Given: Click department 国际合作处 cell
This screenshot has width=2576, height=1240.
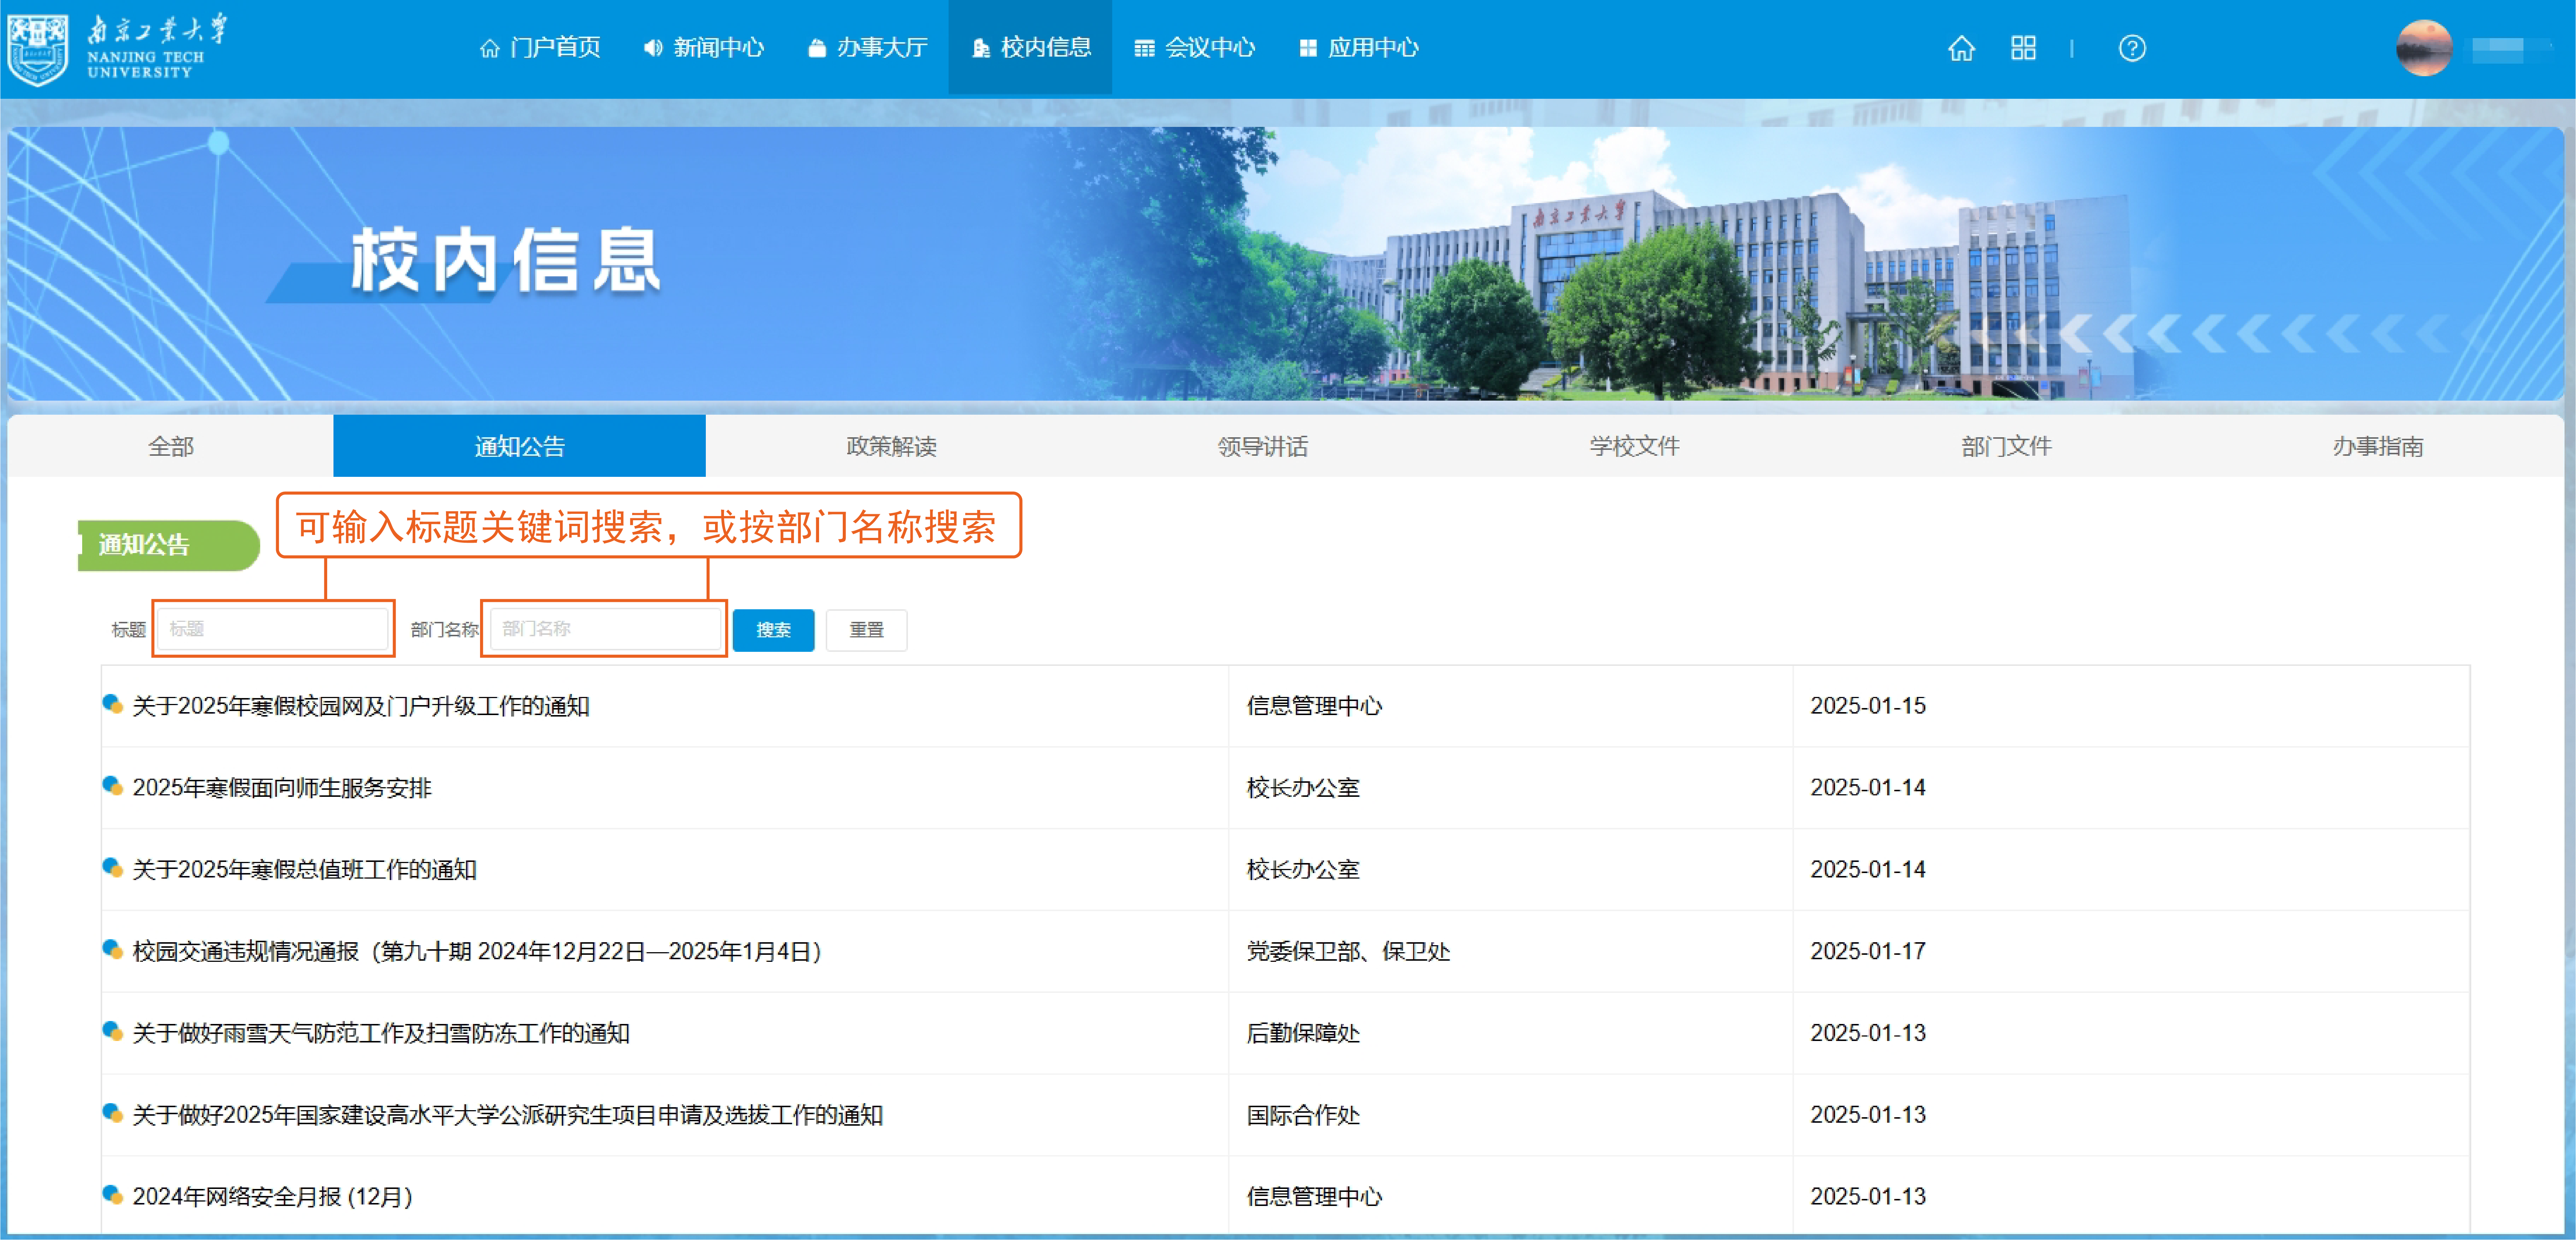Looking at the screenshot, I should [1303, 1115].
